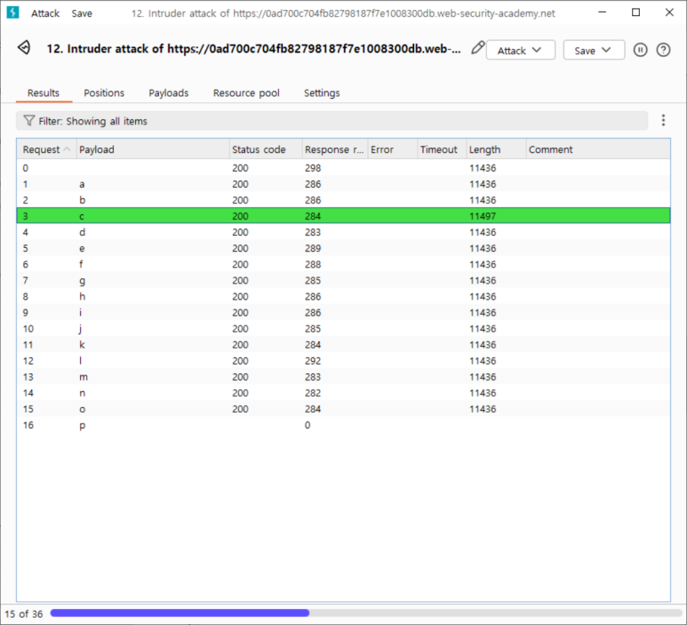Select the row with payload g
Image resolution: width=687 pixels, height=625 pixels.
click(343, 281)
